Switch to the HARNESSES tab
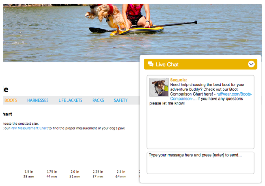This screenshot has width=265, height=186. [x=38, y=100]
